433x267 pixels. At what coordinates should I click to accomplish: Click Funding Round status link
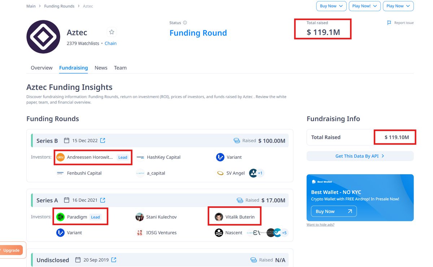pos(198,33)
